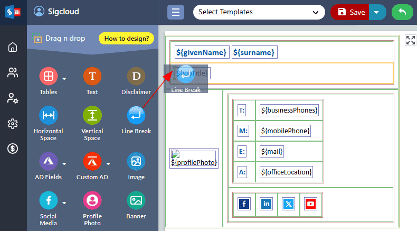Click the How to design? button
Image resolution: width=417 pixels, height=231 pixels.
126,38
